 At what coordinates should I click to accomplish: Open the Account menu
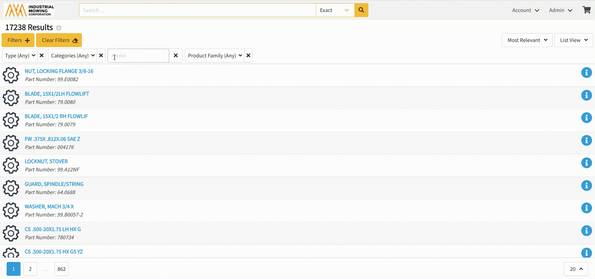[525, 10]
